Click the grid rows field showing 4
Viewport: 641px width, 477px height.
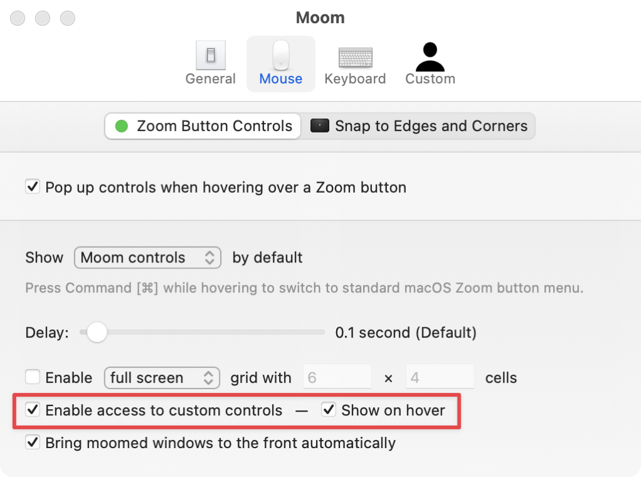(x=440, y=378)
